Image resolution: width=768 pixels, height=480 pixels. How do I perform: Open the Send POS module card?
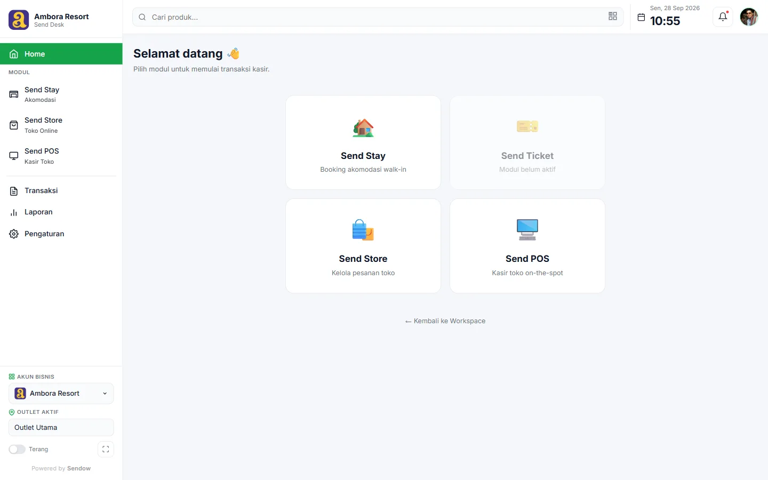tap(527, 246)
